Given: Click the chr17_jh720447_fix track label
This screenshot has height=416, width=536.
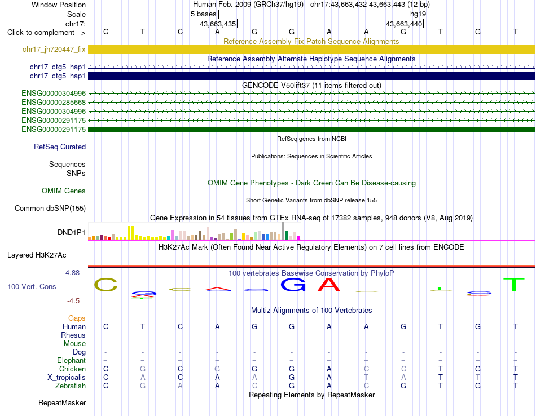Looking at the screenshot, I should [x=54, y=50].
